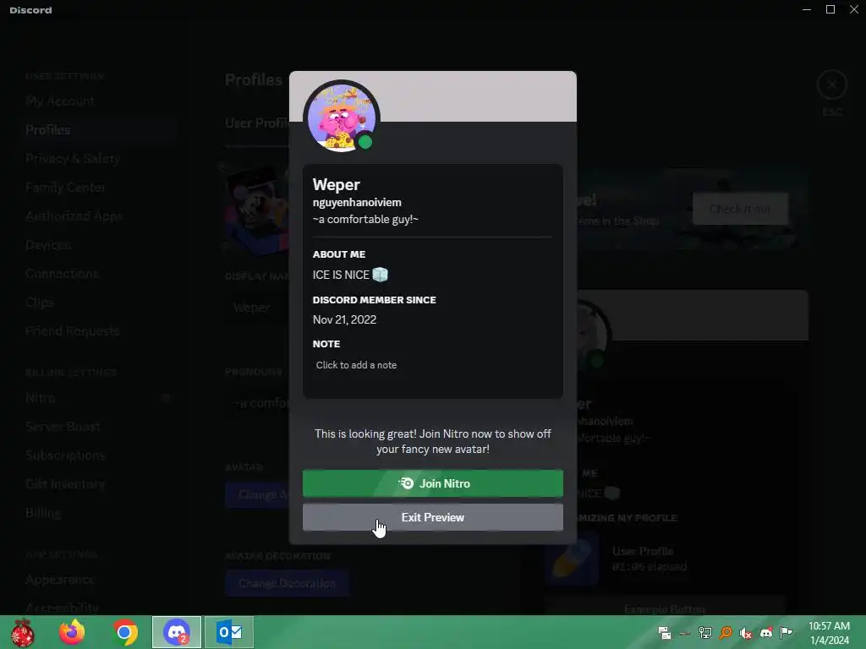Click the Weper avatar in preview popup
The image size is (866, 649).
[x=342, y=118]
